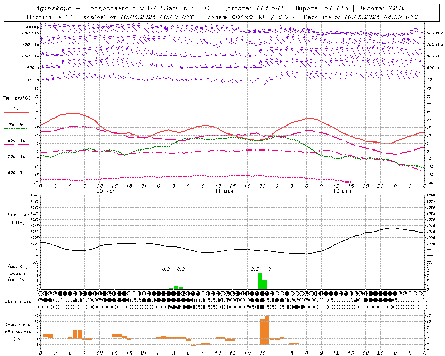Click the (мм/3ч.) precipitation unit label
445x356 pixels.
coord(18,267)
